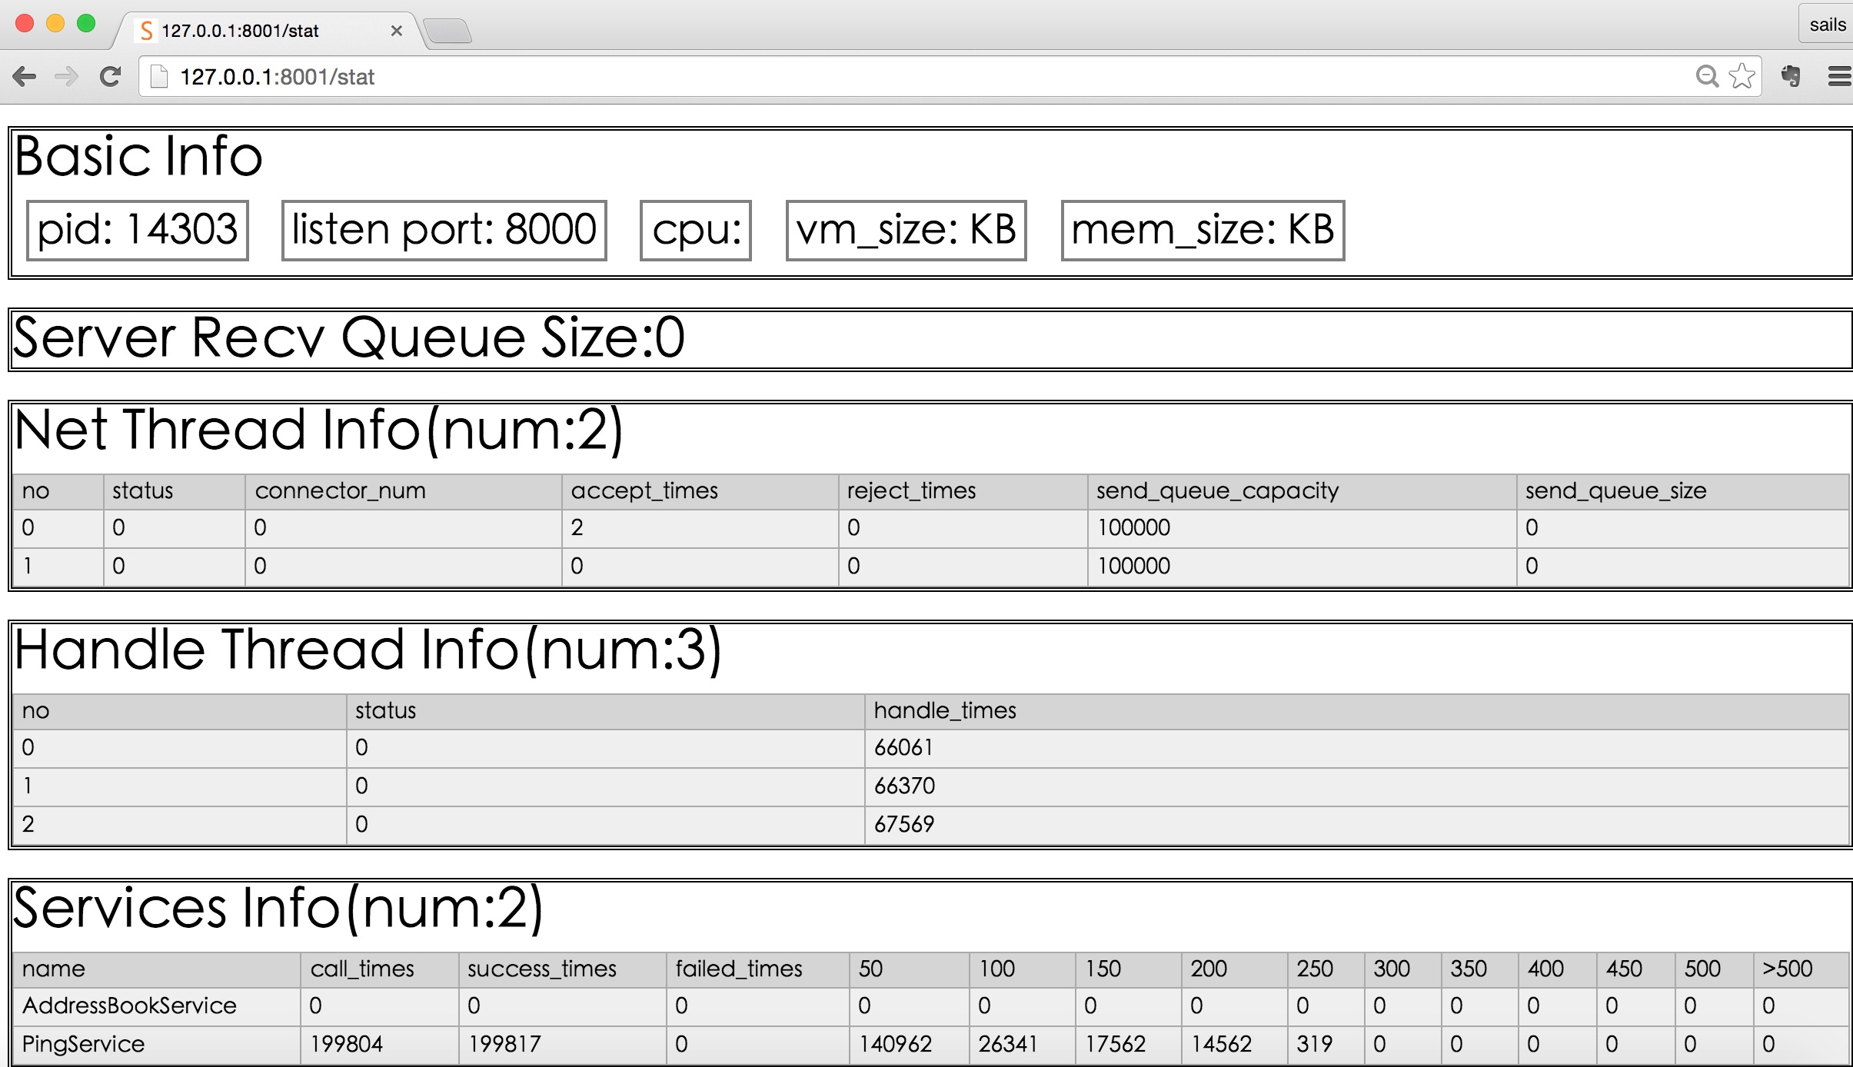Click the listen port: 8000 box
1853x1067 pixels.
coord(444,230)
